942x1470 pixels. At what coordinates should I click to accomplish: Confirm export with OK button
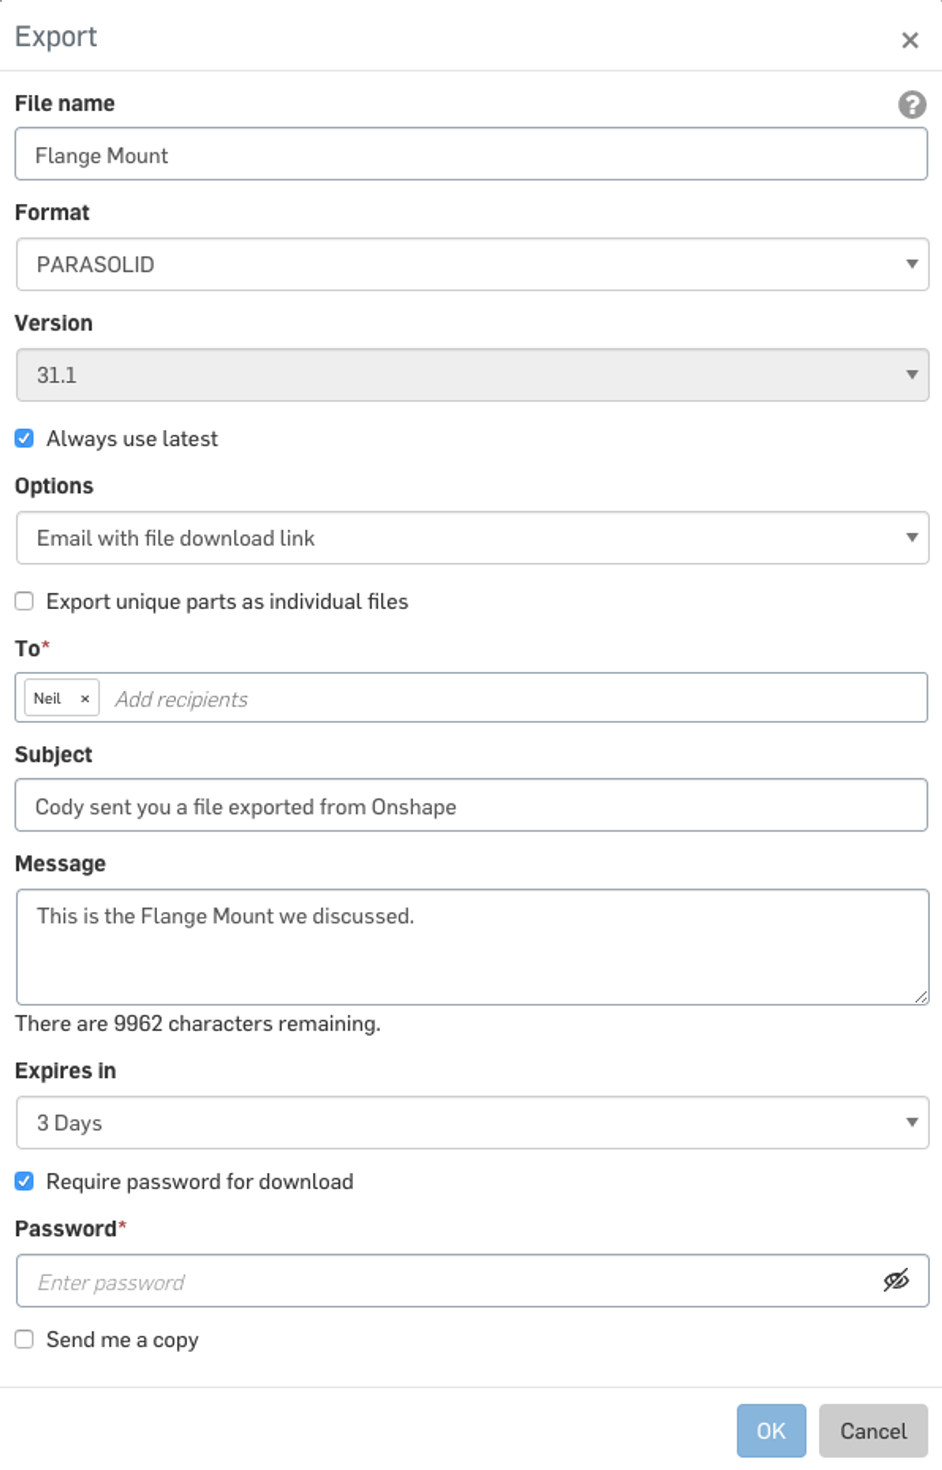tap(771, 1431)
